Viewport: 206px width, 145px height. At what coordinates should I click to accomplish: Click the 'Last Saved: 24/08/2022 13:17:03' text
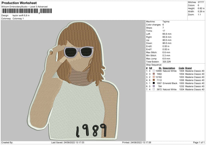tap(68, 142)
